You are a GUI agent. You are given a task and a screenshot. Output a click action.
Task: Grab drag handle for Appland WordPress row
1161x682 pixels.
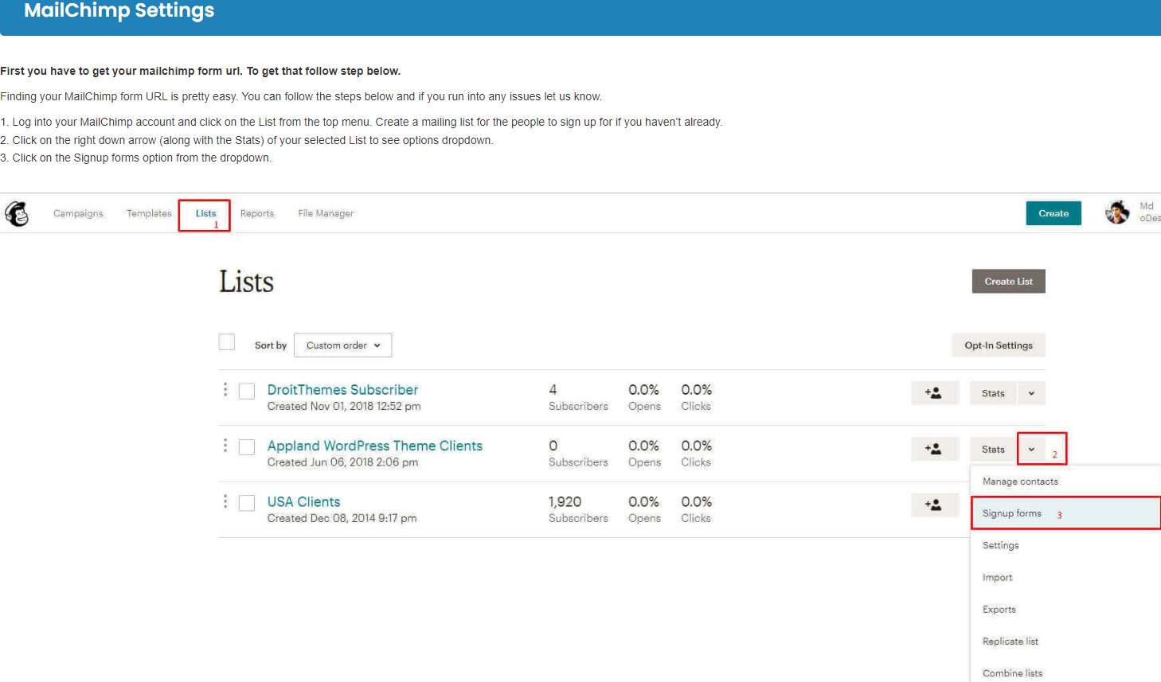point(225,445)
